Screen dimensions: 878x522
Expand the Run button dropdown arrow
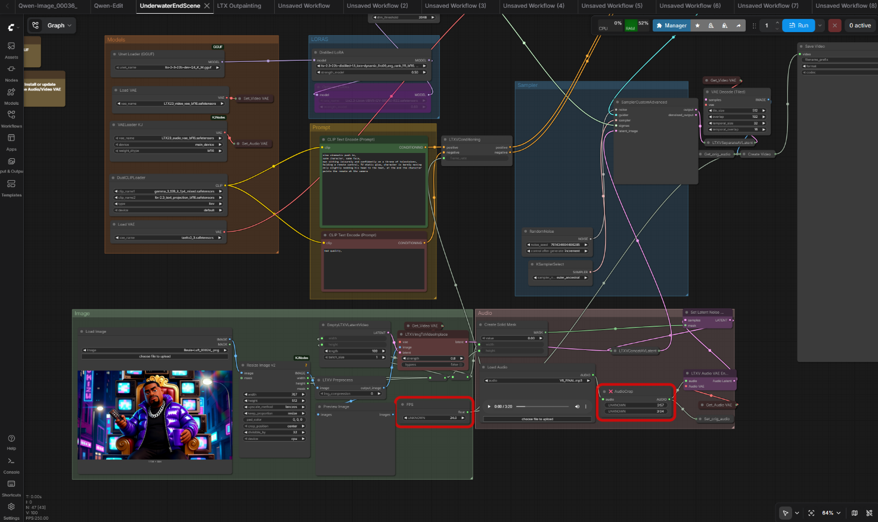(x=820, y=26)
